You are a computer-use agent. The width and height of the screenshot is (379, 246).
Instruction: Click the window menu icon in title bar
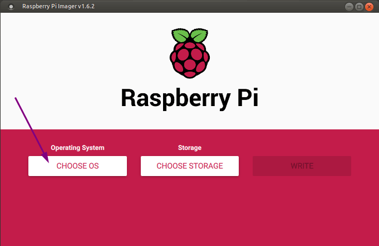[x=11, y=7]
